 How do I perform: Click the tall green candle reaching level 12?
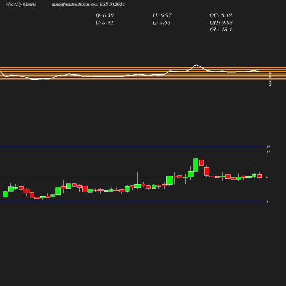point(196,165)
